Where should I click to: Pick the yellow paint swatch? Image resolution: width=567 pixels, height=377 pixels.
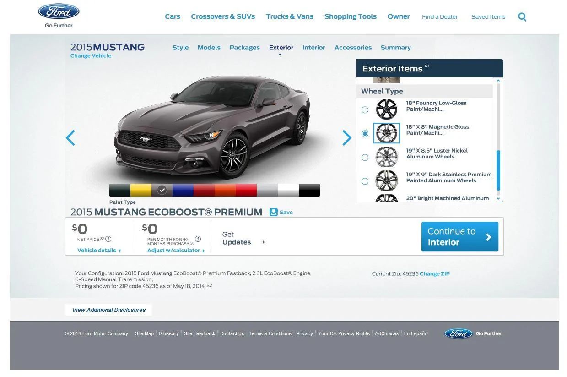pos(141,190)
